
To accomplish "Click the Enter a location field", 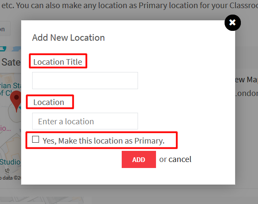I will [x=85, y=121].
